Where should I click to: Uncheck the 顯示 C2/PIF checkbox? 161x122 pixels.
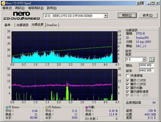pyautogui.click(x=128, y=84)
